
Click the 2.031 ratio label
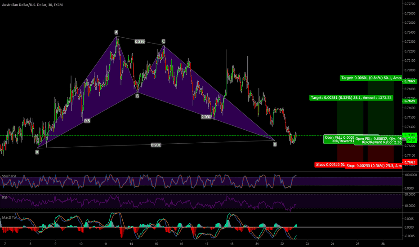point(206,117)
